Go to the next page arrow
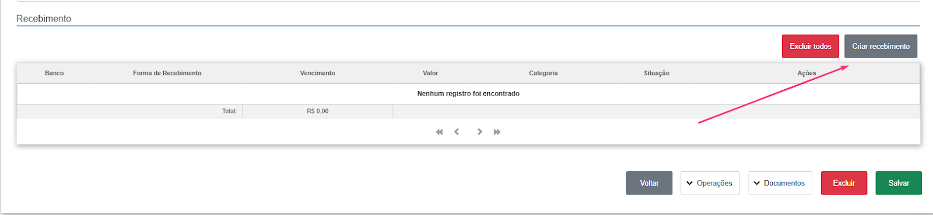The width and height of the screenshot is (933, 215). (x=479, y=132)
